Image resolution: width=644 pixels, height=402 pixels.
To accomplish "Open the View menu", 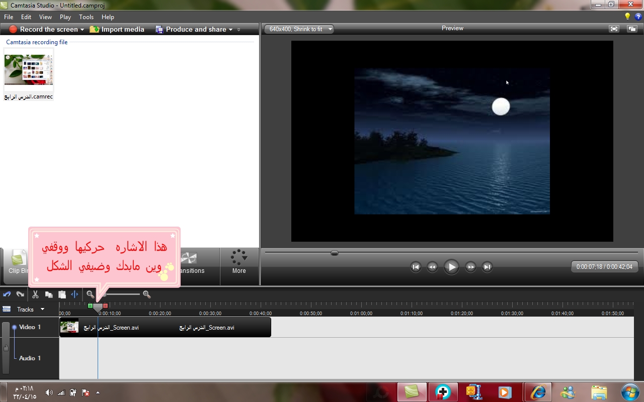I will (x=45, y=17).
